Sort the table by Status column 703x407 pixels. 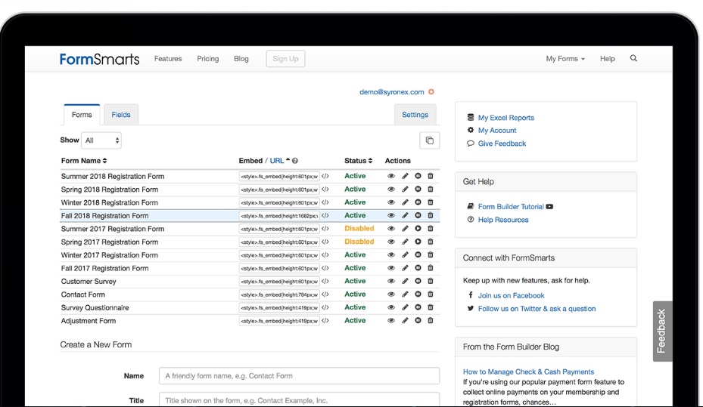(358, 161)
